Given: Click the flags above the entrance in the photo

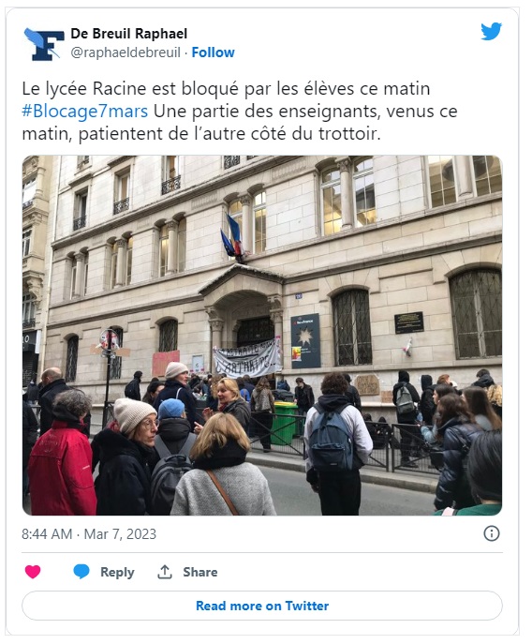Looking at the screenshot, I should point(232,239).
